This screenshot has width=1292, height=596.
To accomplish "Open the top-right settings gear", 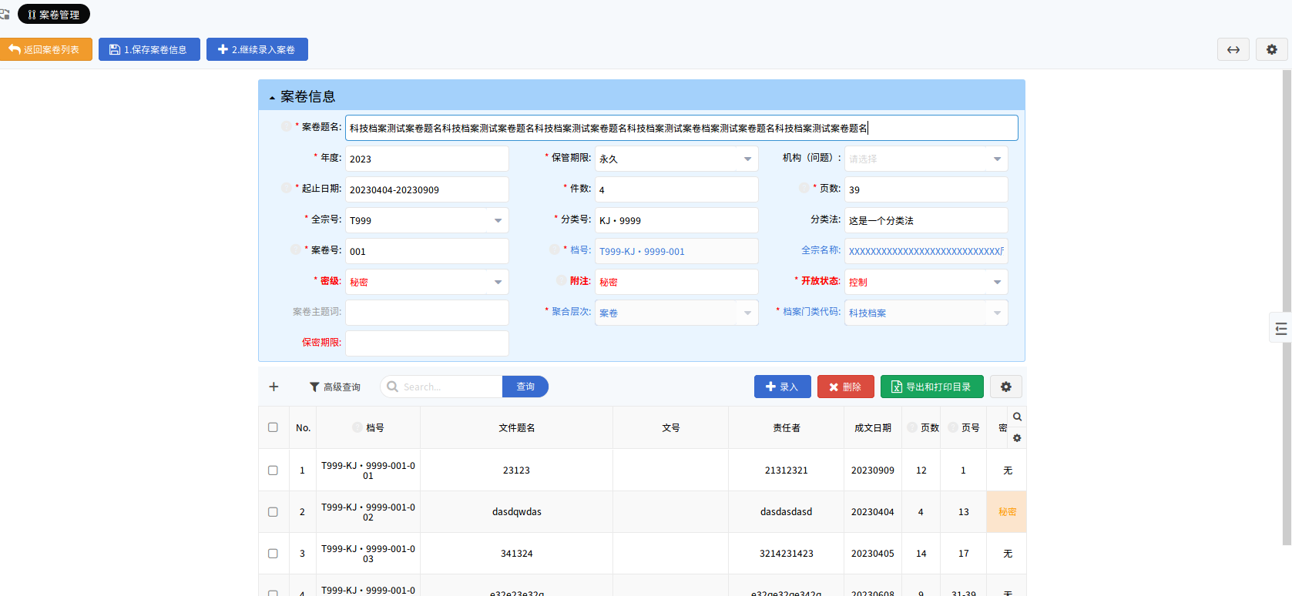I will [1272, 49].
